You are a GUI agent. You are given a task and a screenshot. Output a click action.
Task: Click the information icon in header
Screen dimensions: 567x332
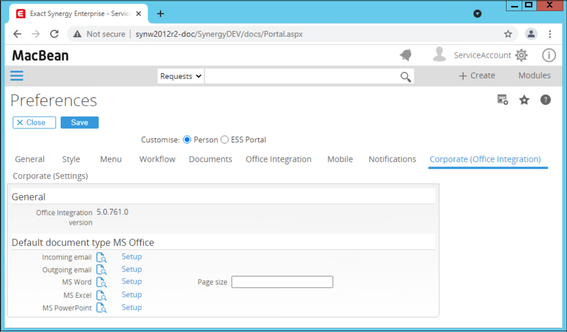(549, 55)
